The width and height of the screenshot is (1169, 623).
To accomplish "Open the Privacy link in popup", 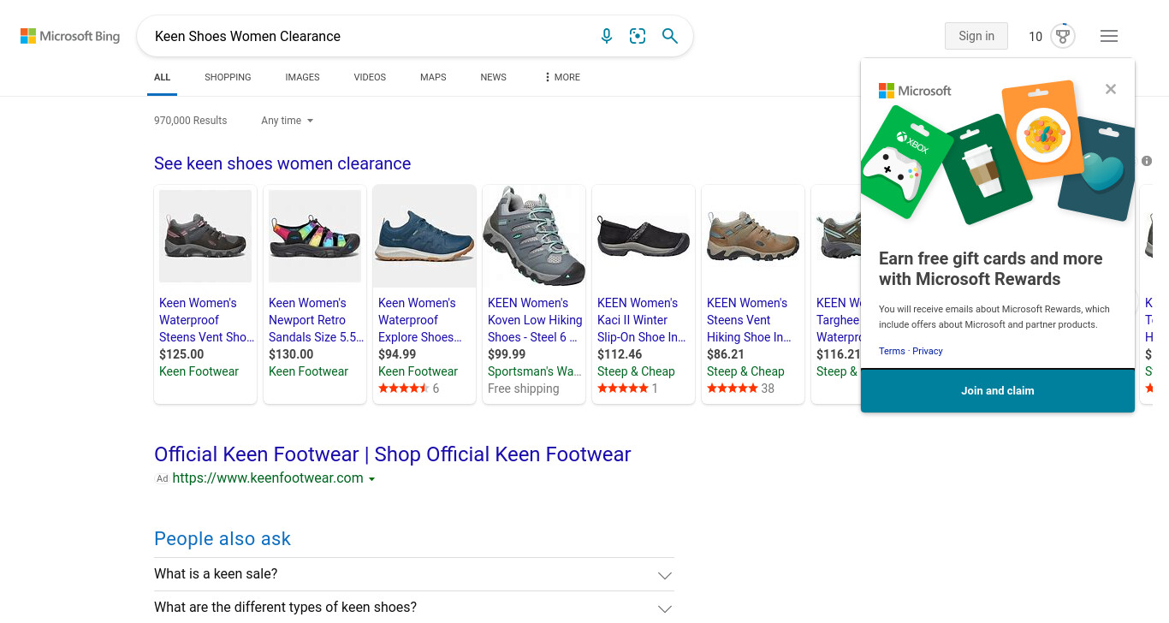I will [928, 351].
